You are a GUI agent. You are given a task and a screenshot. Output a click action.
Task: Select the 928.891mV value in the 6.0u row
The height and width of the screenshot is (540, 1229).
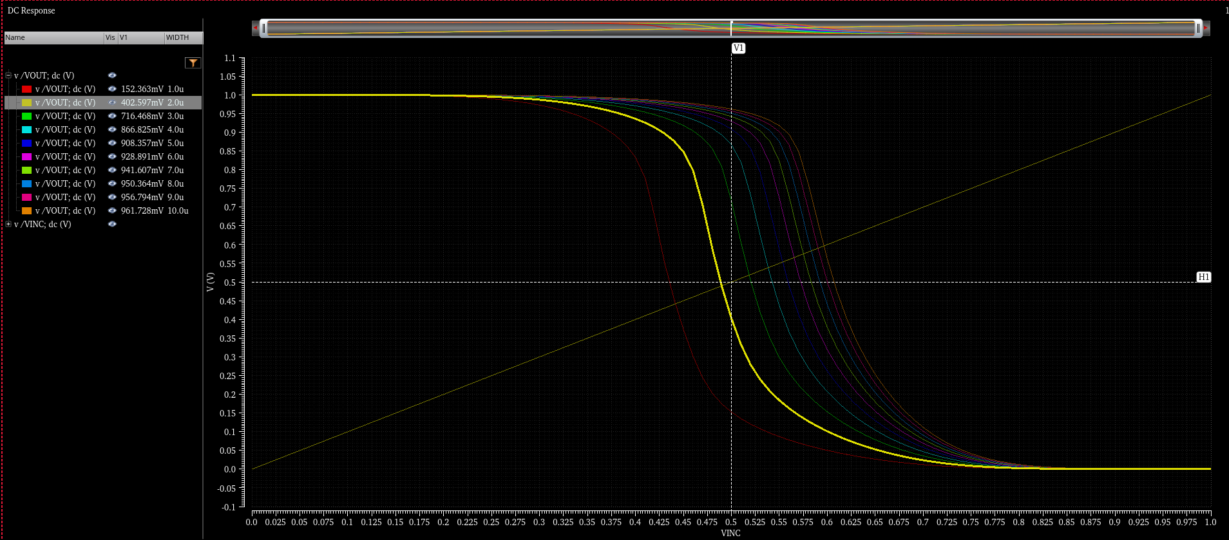coord(142,156)
